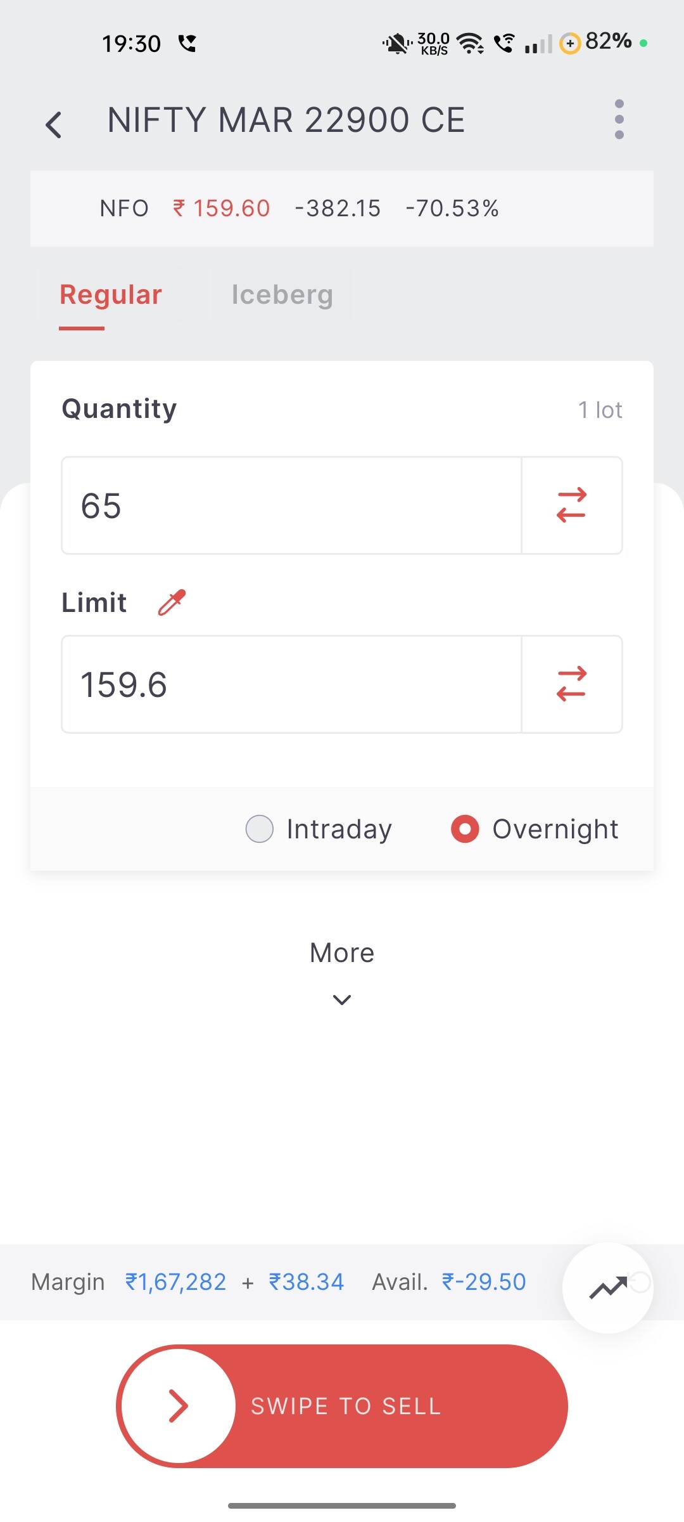Tap the available margin value ₹-29.50
Viewport: 684px width, 1522px height.
(484, 1282)
